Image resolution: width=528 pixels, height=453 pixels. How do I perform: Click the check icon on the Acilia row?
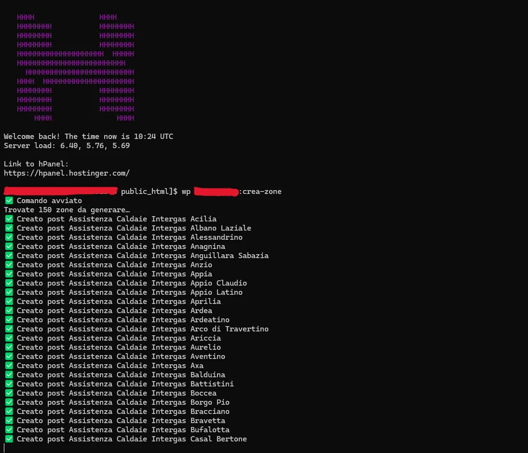(9, 219)
